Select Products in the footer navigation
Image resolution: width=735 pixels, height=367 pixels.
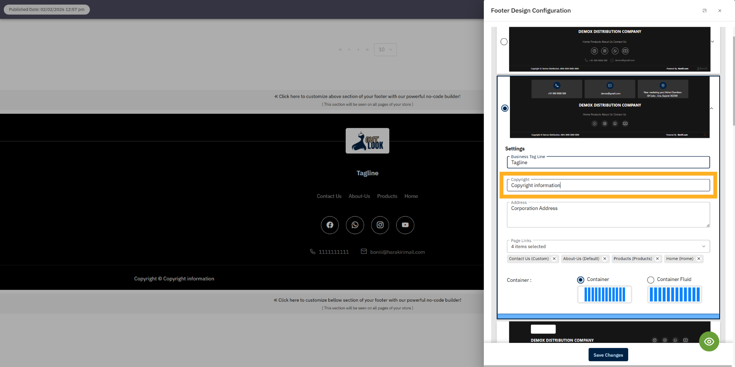[387, 196]
